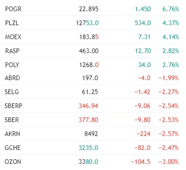Image resolution: width=186 pixels, height=170 pixels.
Task: Click PLZL price 12753.0
Action: pyautogui.click(x=87, y=23)
